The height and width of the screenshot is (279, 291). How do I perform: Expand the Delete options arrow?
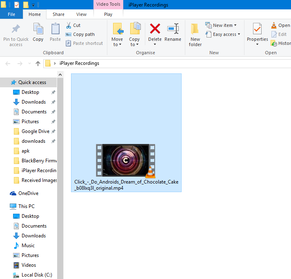click(155, 44)
